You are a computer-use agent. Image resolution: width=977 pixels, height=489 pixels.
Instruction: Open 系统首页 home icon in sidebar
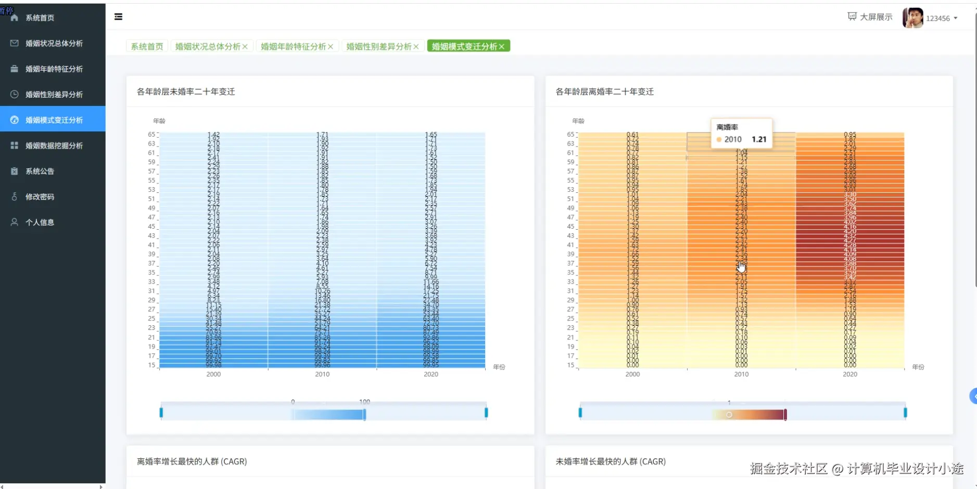click(15, 18)
